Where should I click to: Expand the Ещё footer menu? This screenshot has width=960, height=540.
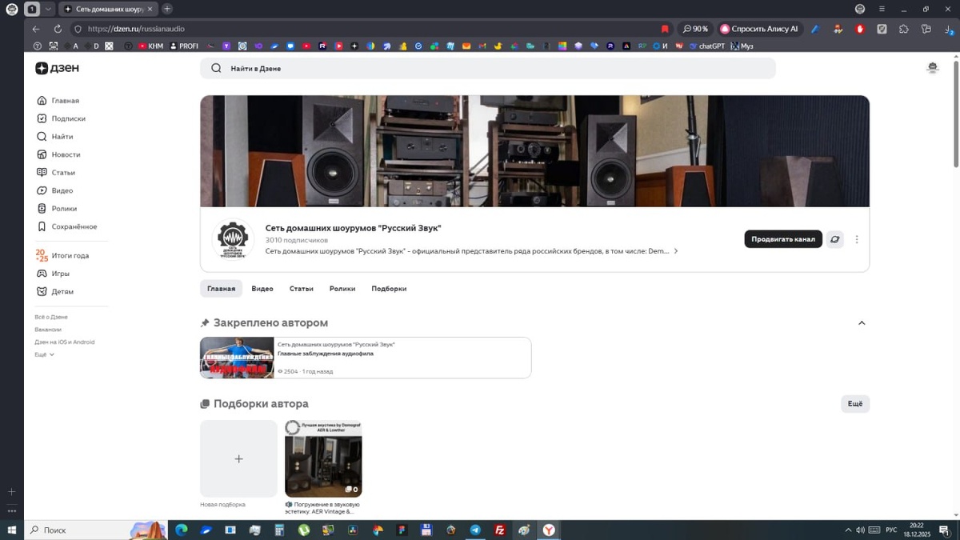[44, 354]
